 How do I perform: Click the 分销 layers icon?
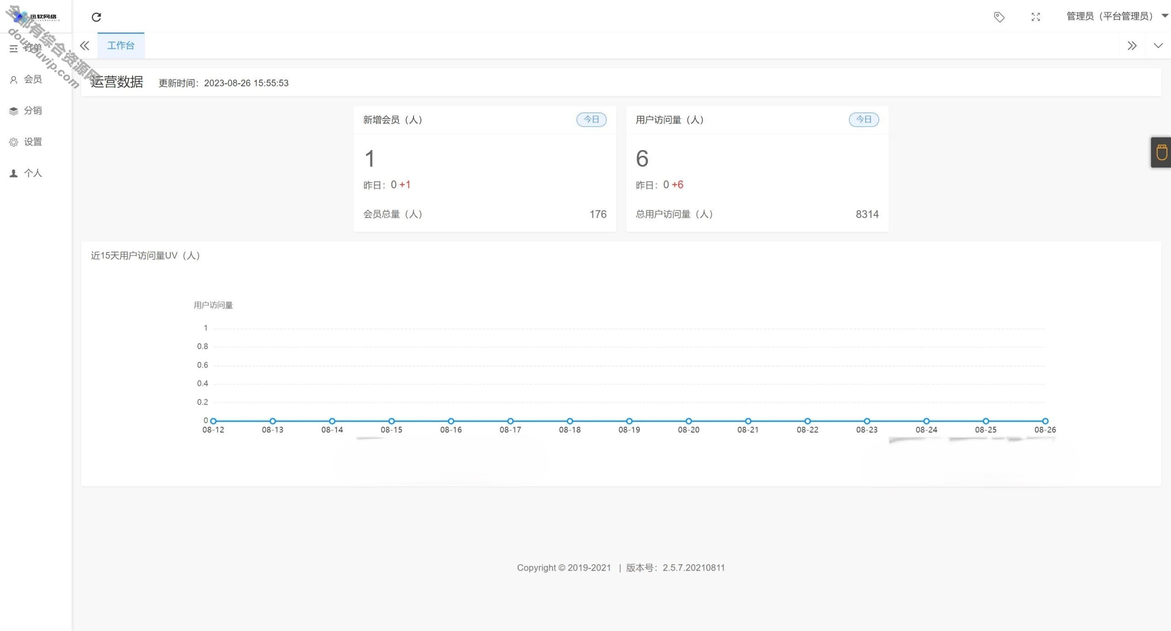(14, 111)
